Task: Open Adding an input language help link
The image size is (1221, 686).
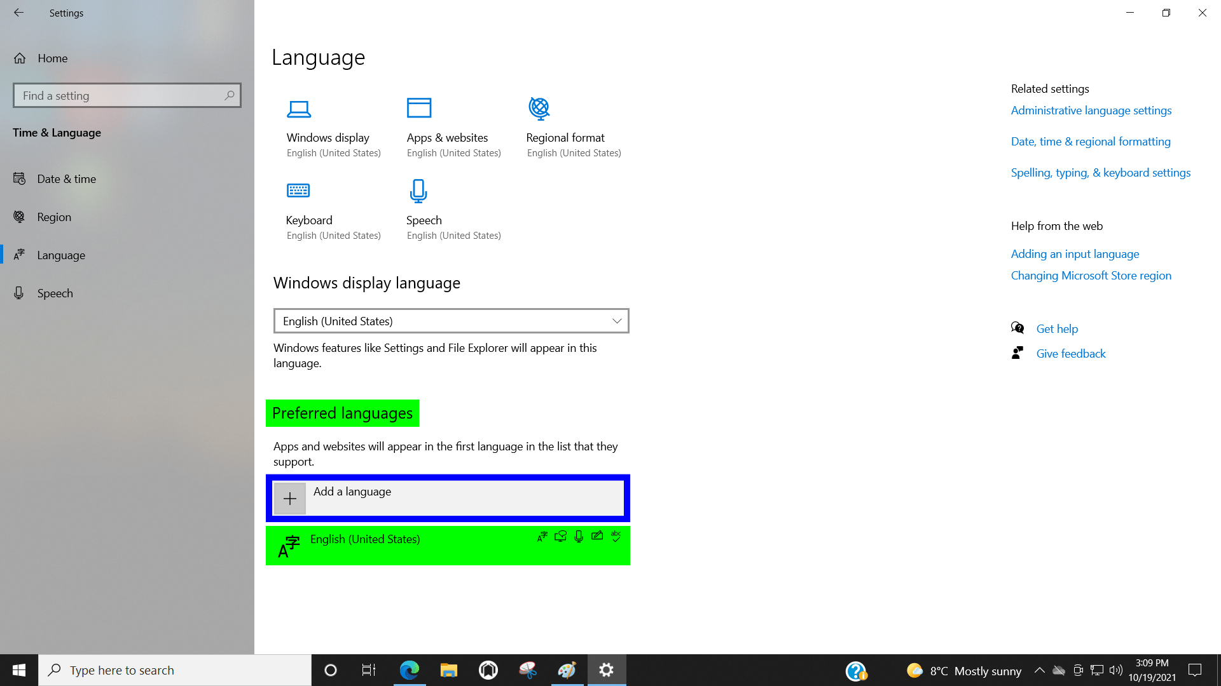Action: click(x=1075, y=254)
